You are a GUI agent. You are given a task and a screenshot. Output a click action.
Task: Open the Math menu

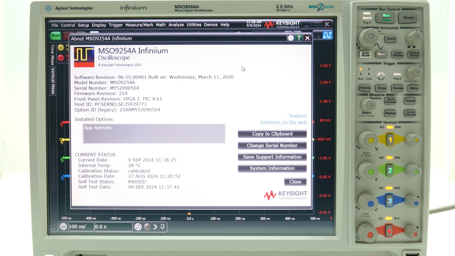[x=161, y=25]
